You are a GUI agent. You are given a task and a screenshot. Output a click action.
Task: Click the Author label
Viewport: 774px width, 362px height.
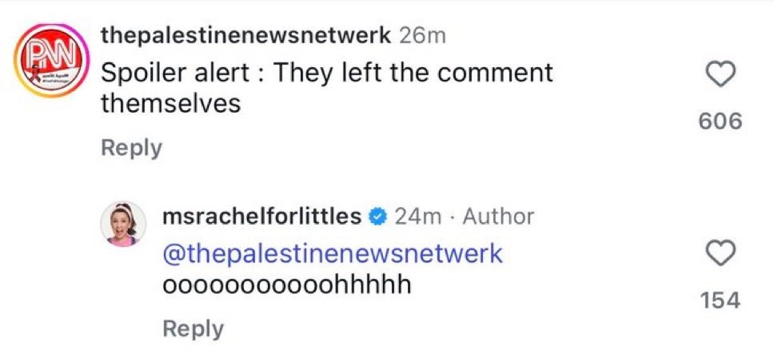pos(497,217)
